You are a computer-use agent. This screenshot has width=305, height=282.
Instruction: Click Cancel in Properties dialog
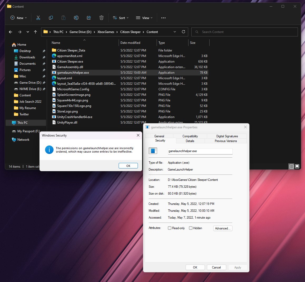[x=216, y=267]
